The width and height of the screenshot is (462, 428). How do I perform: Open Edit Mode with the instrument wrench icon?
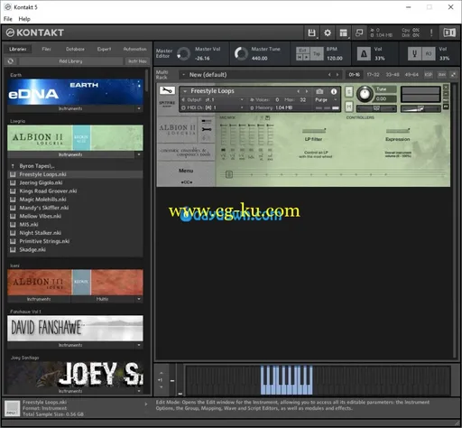(x=167, y=90)
